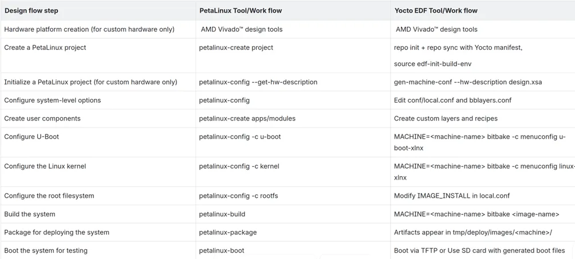Click 'Modify IMAGE_INSTALL in local.conf' cell
This screenshot has height=259, width=575.
coord(451,196)
